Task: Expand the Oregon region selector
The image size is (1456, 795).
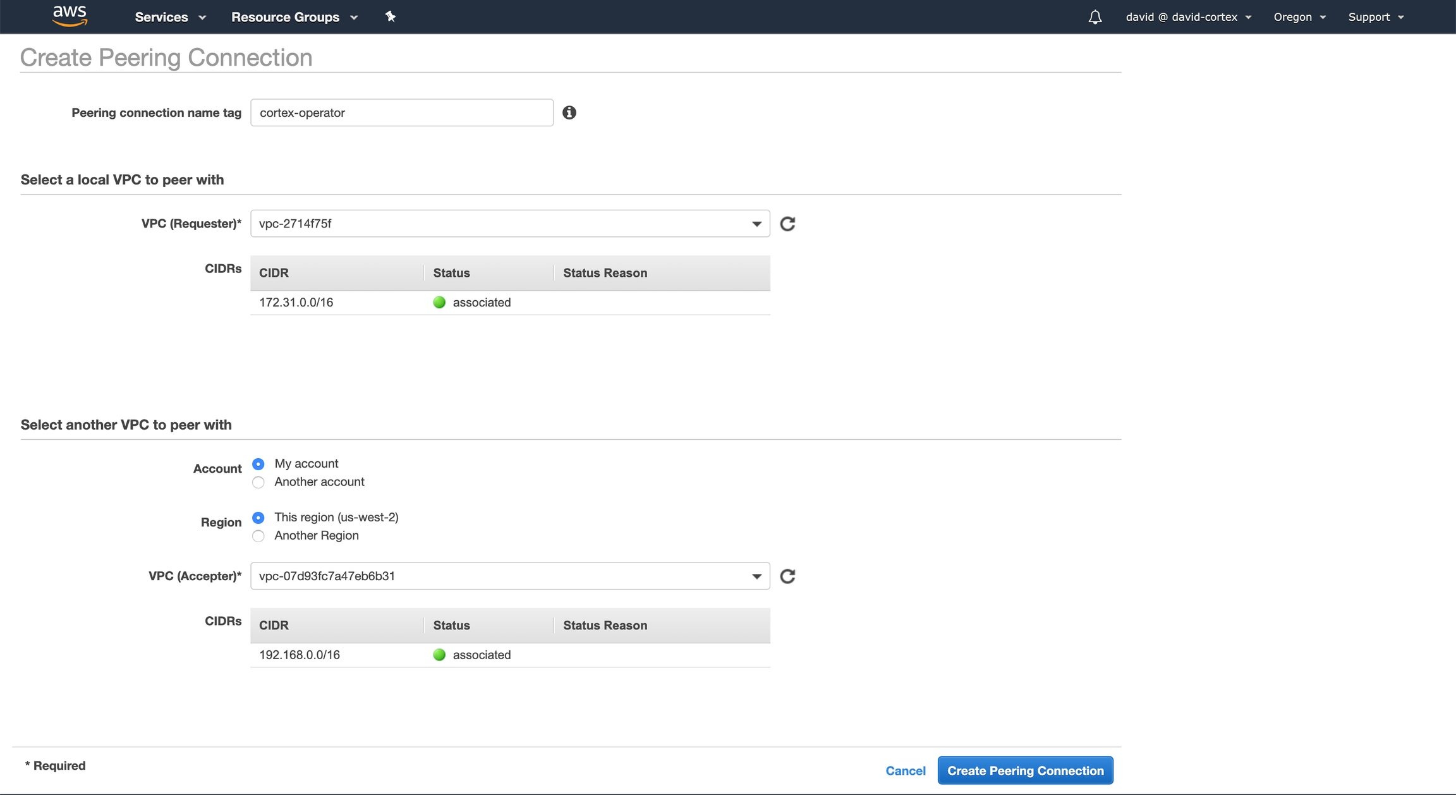Action: [1299, 17]
